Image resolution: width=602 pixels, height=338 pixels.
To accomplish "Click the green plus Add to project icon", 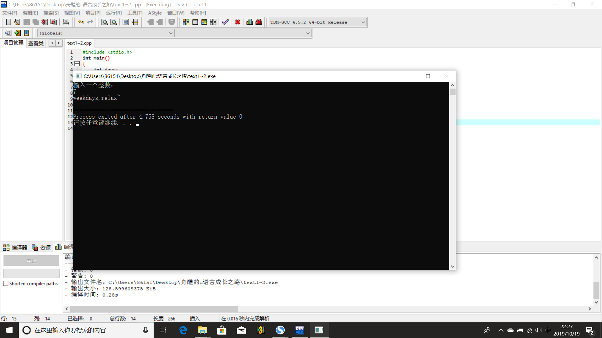I will (18, 33).
